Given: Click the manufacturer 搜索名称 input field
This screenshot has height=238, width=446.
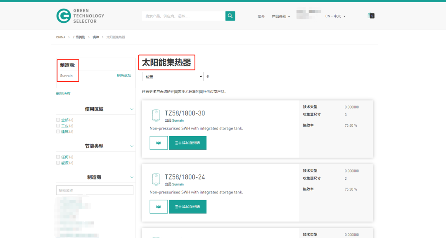Looking at the screenshot, I should [x=95, y=190].
